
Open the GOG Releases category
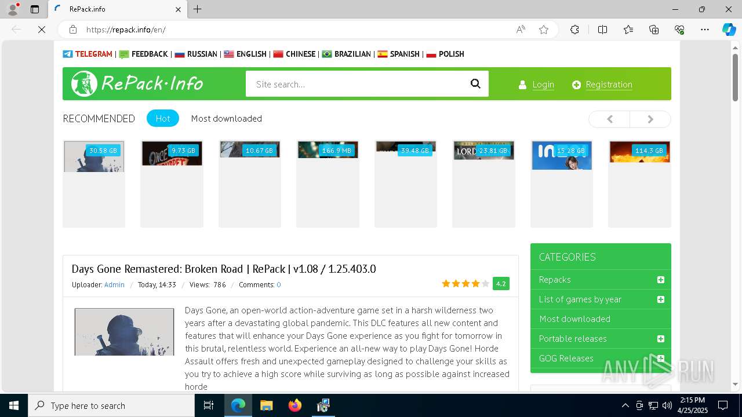566,358
